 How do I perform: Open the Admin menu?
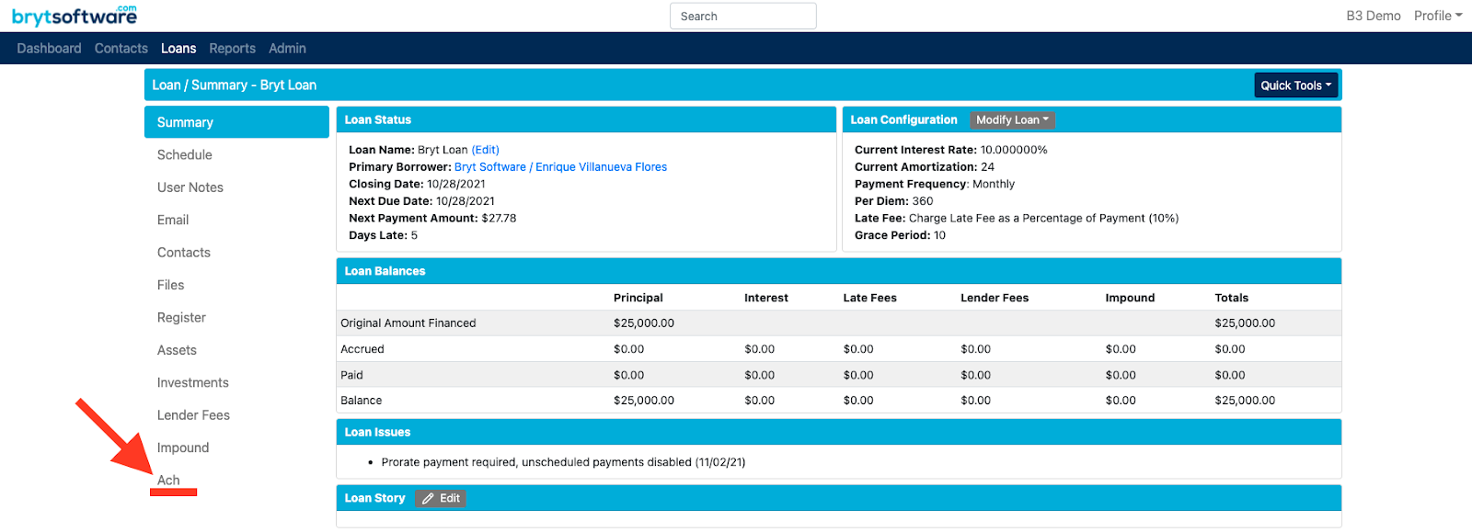pyautogui.click(x=287, y=49)
